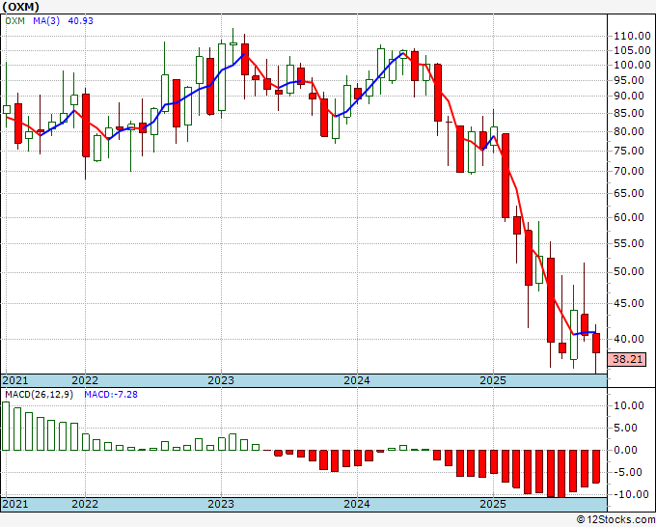Click the -10.00 MACD axis label
This screenshot has width=656, height=527.
point(630,494)
